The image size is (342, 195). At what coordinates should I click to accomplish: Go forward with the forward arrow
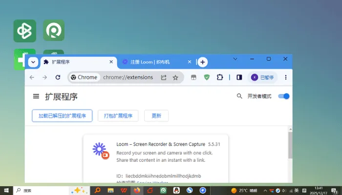click(x=45, y=77)
